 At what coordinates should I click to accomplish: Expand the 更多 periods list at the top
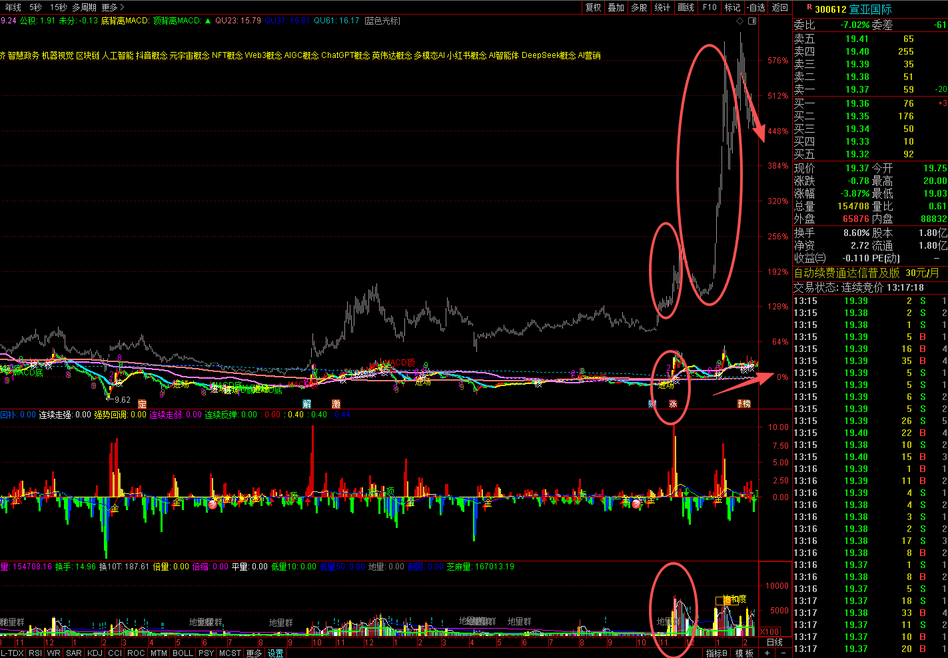[x=113, y=7]
